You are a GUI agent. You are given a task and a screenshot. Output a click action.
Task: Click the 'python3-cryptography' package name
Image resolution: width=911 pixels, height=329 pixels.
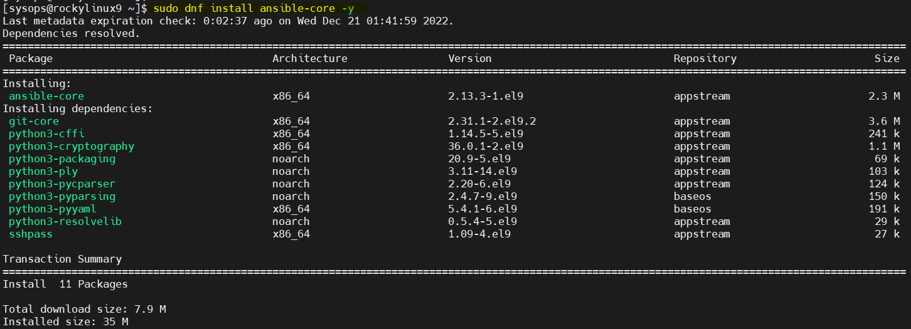(72, 146)
